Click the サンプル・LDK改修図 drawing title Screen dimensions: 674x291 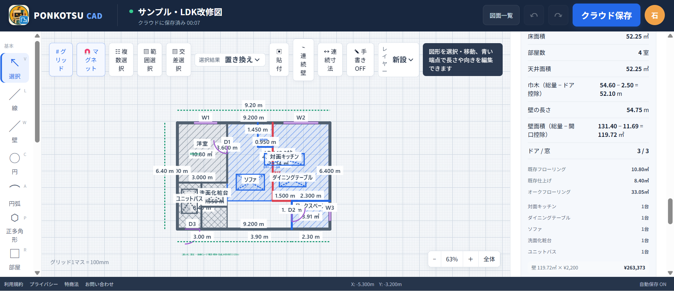tap(180, 12)
